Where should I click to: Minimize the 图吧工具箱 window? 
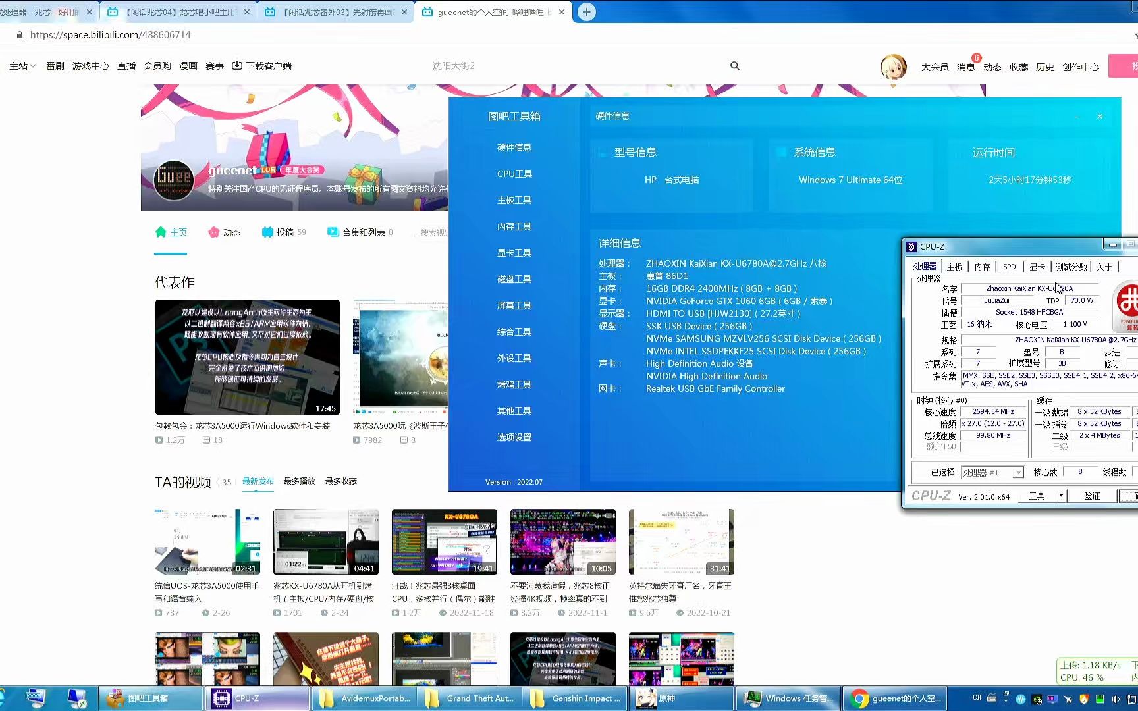(1076, 117)
